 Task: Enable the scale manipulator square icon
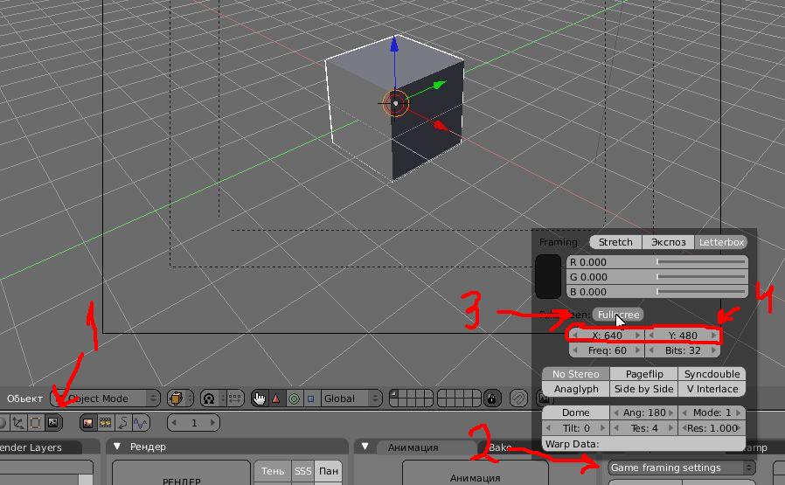point(311,398)
